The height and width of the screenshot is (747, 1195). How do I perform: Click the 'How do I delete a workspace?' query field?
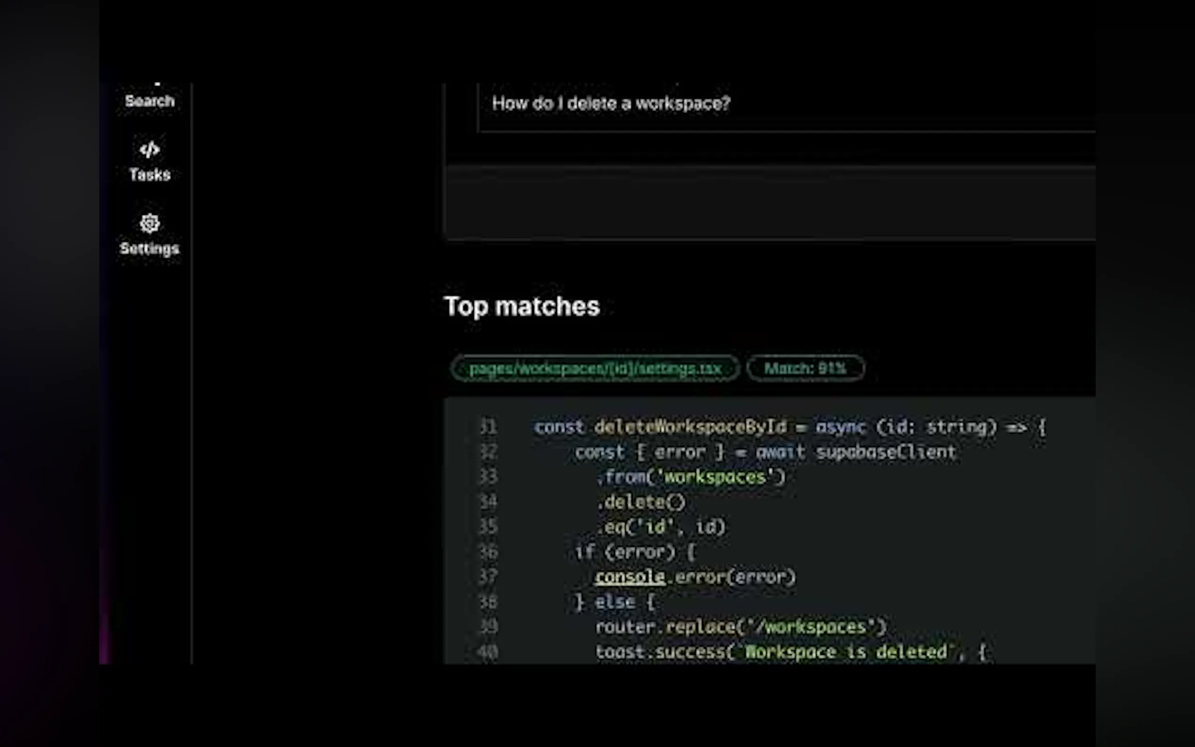[x=611, y=104]
